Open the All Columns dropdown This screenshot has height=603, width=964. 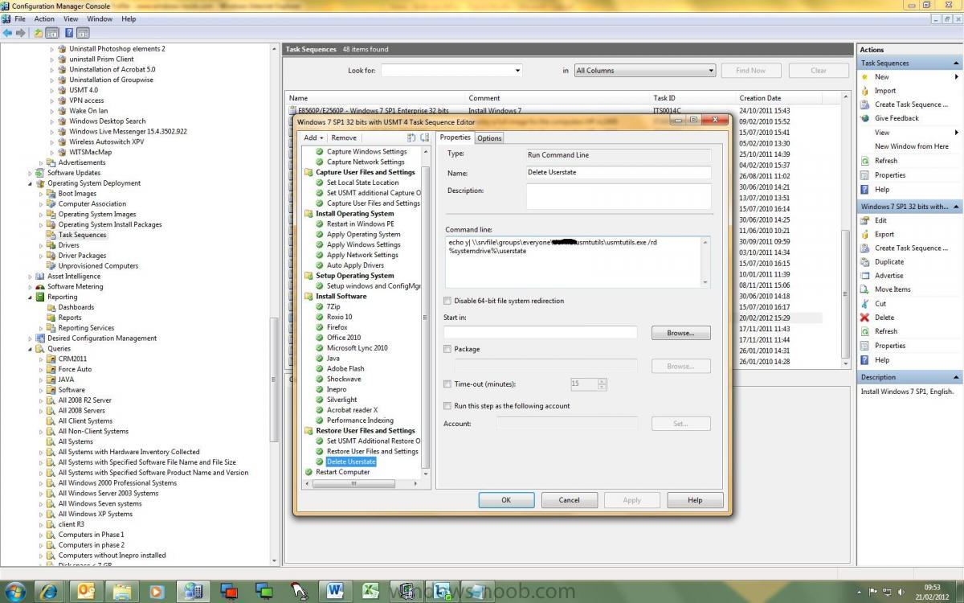tap(710, 71)
